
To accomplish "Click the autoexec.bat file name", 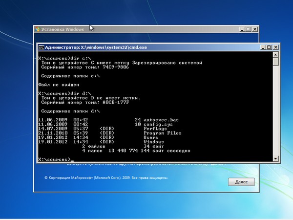I will (x=161, y=120).
